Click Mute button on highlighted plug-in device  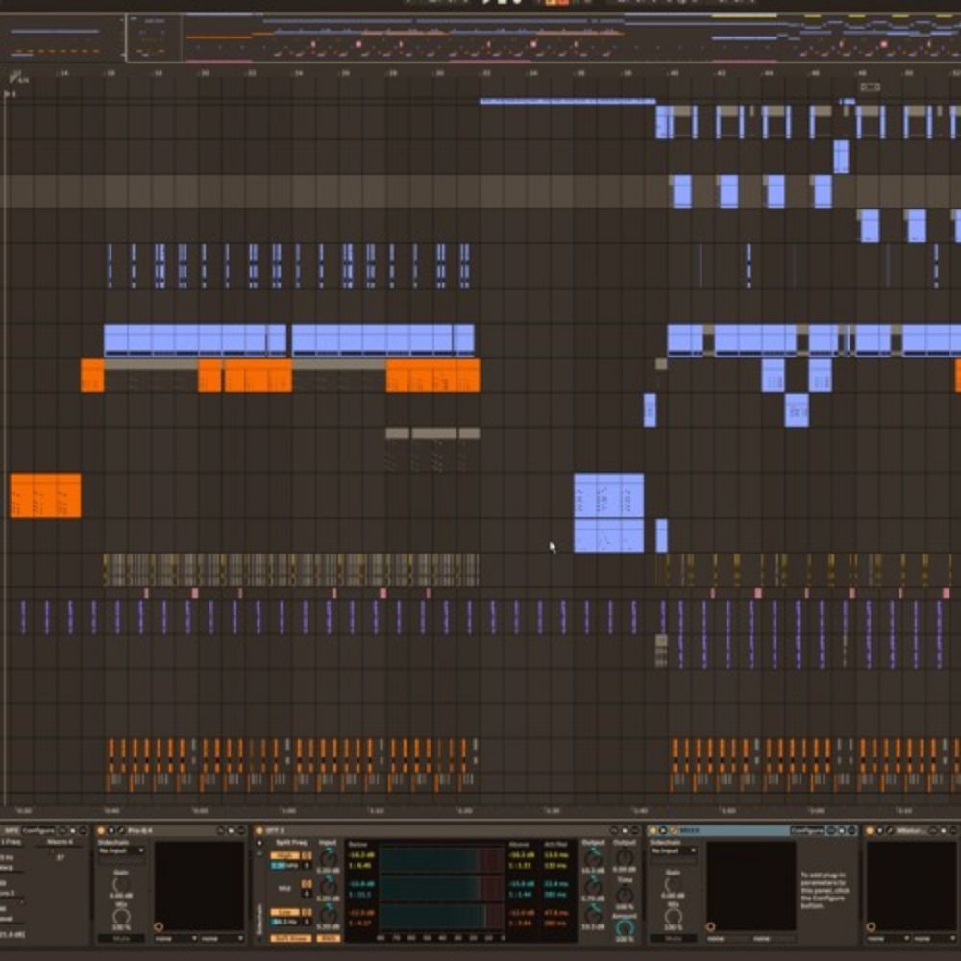[x=674, y=938]
